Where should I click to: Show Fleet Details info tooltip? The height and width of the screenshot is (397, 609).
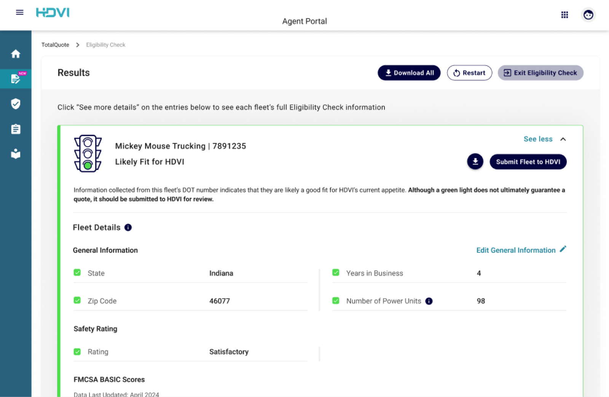[x=128, y=228]
